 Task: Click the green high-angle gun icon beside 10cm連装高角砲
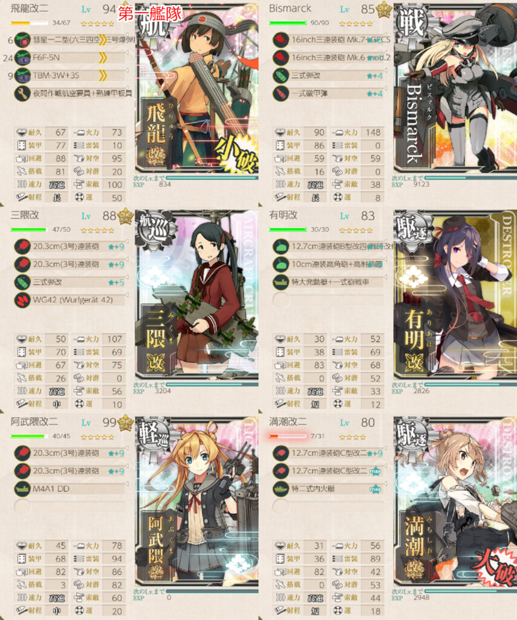(281, 265)
